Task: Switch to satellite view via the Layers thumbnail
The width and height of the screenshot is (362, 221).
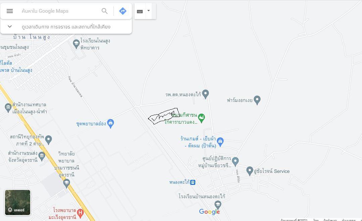Action: [17, 202]
